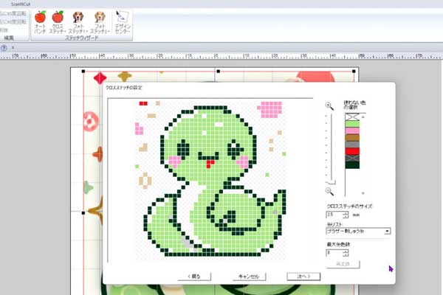Open the デザインセンター (Design Center) tool

tap(122, 21)
